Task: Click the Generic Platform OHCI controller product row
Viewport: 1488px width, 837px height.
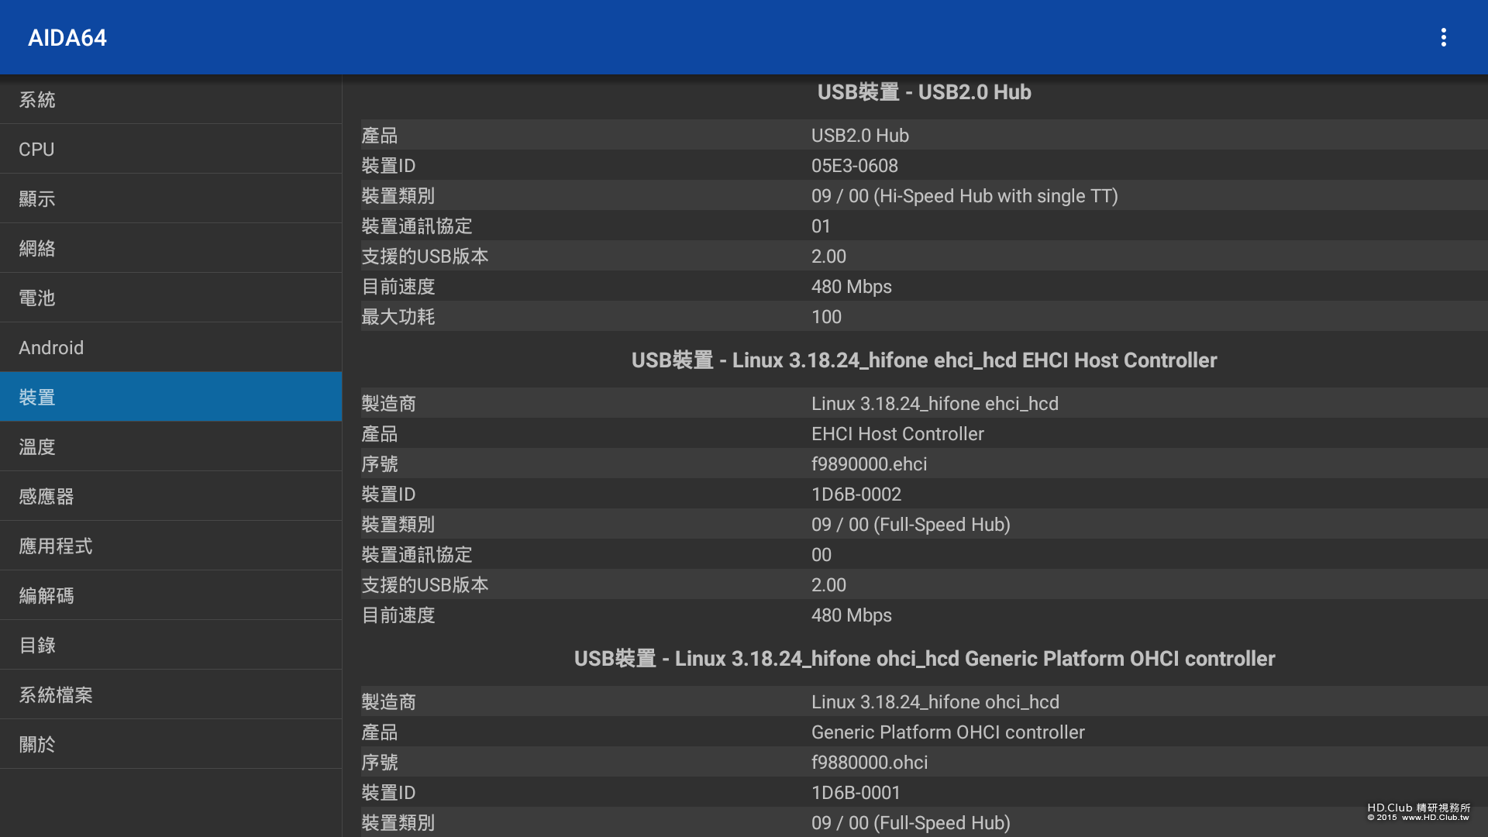Action: click(x=924, y=732)
